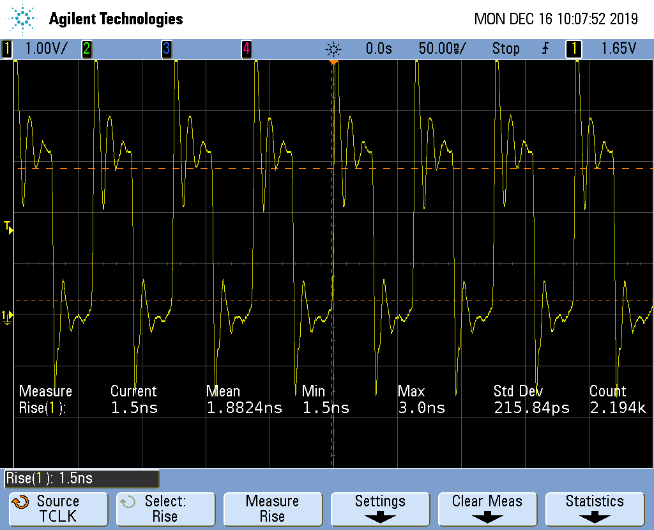Image resolution: width=654 pixels, height=530 pixels.
Task: Open the Statistics submenu
Action: pyautogui.click(x=595, y=509)
